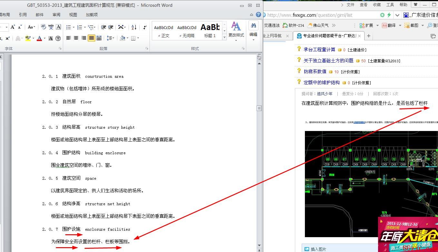Open font color dropdown arrow
The width and height of the screenshot is (438, 252).
44,38
